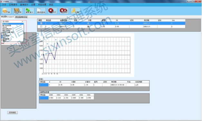The image size is (202, 121).
Task: Check the checkbox in QC row 2
Action: pyautogui.click(x=41, y=26)
